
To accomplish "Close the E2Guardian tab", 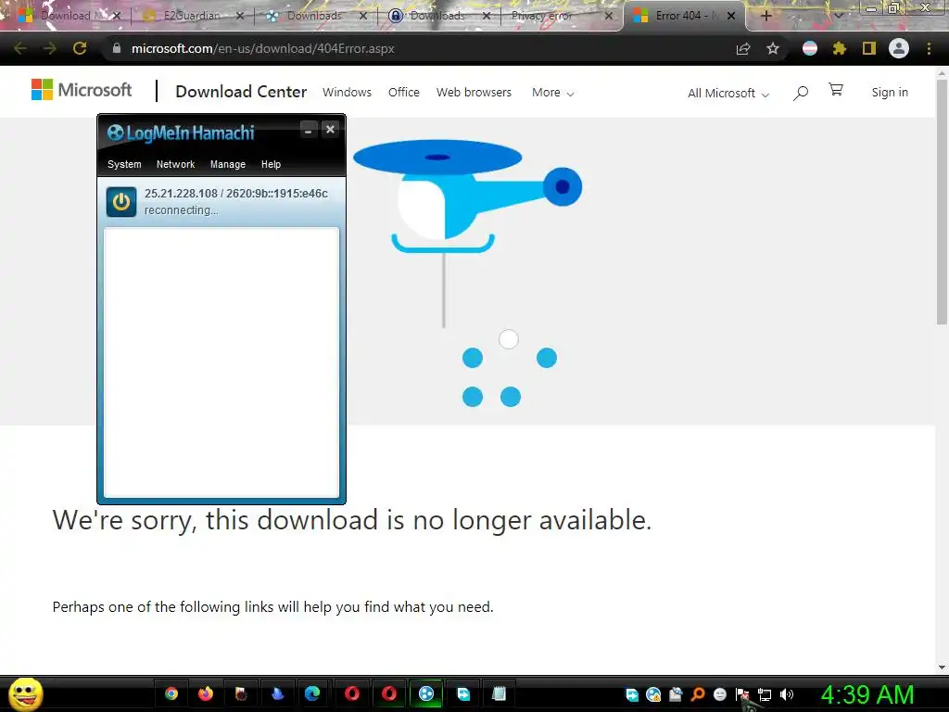I will point(240,16).
